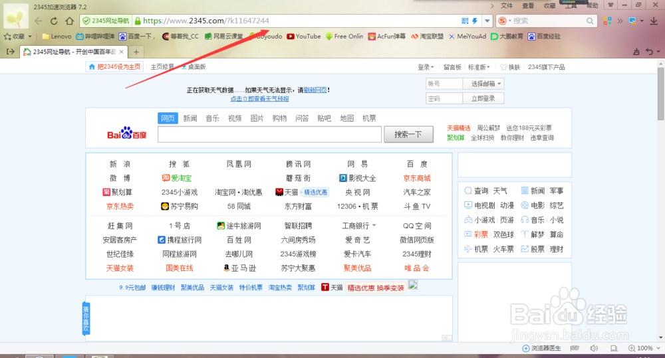
Task: Click the 浏览器医生 status bar button
Action: [x=541, y=348]
